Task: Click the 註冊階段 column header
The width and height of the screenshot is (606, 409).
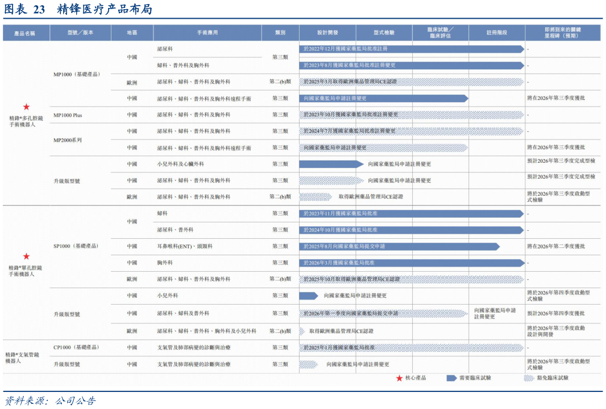Action: click(x=497, y=33)
